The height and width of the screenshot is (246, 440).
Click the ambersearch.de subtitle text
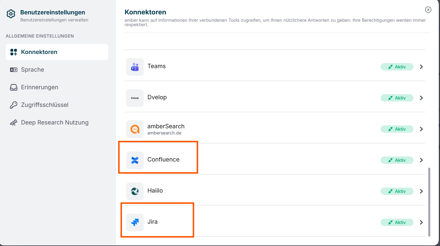[x=164, y=133]
